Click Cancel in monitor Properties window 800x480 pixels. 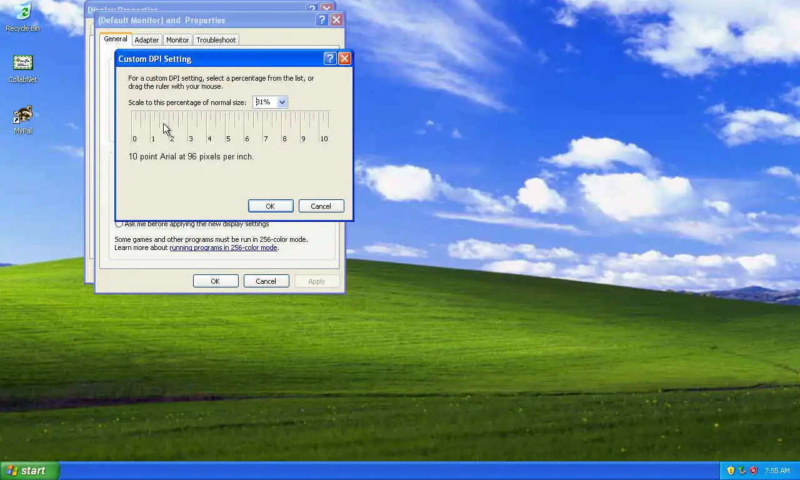point(266,281)
